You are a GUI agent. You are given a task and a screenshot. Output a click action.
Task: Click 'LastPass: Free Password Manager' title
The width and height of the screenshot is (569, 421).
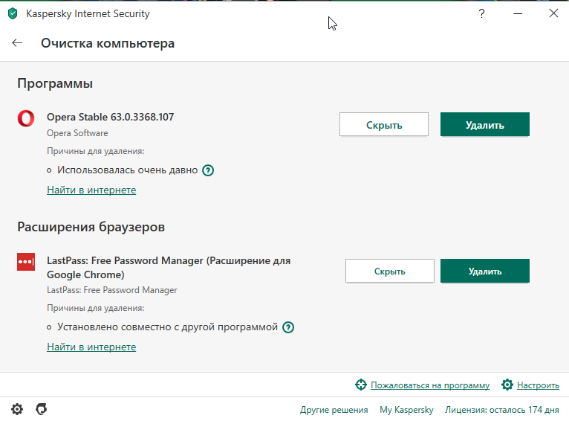click(169, 267)
